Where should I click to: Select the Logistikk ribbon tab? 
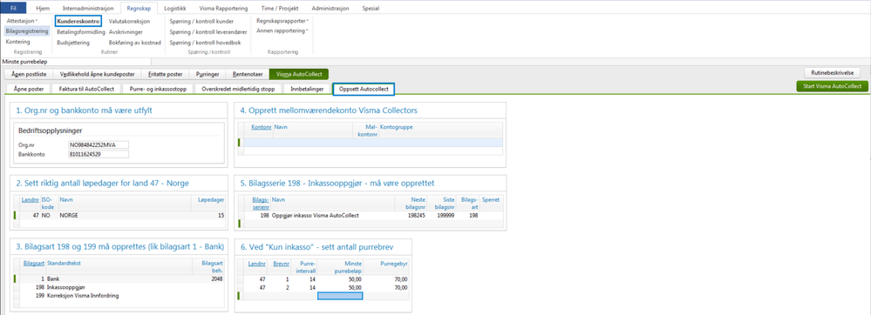pyautogui.click(x=175, y=9)
